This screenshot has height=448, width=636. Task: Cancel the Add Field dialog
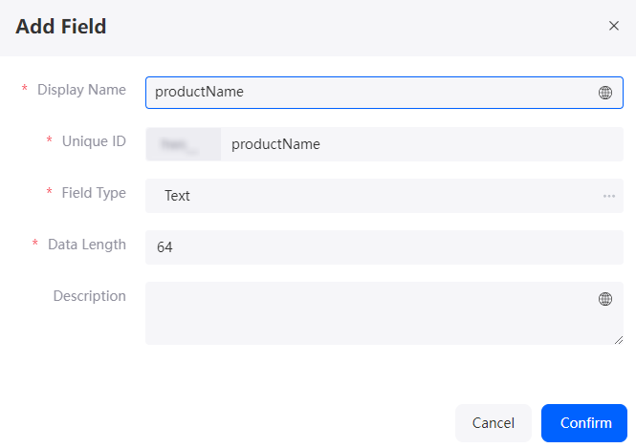(x=493, y=423)
